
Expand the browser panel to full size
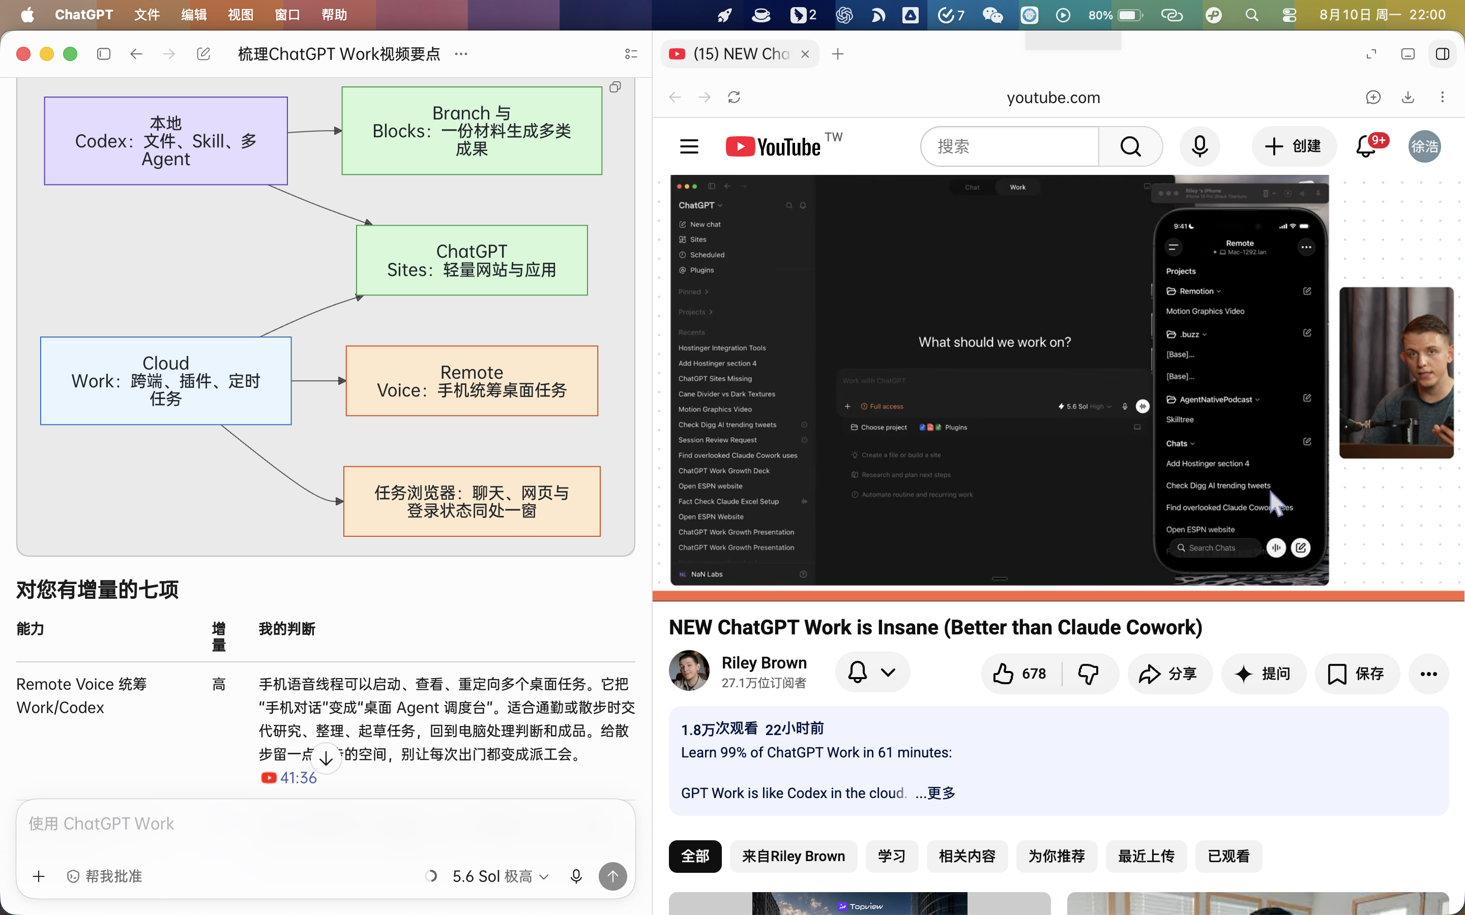(1372, 54)
